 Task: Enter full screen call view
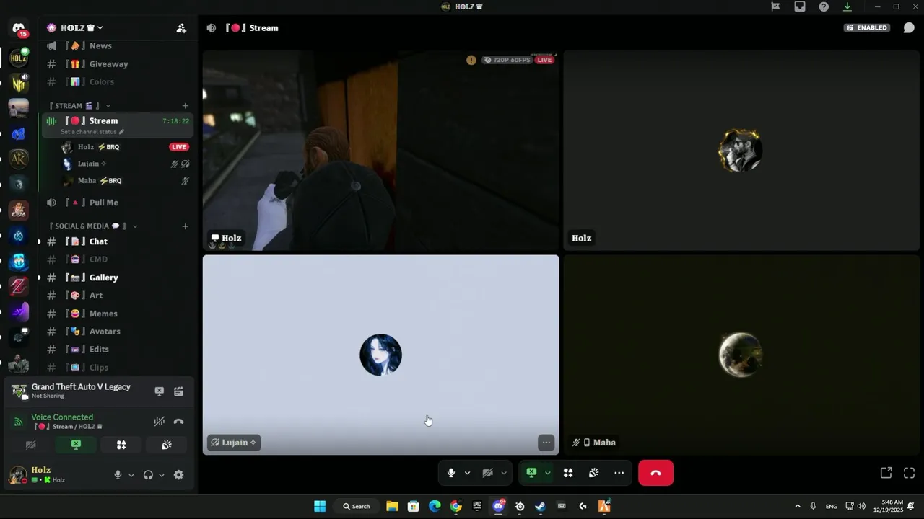click(909, 473)
